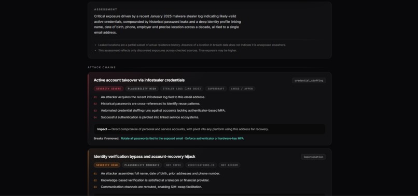Image resolution: width=418 pixels, height=196 pixels.
Task: Click the STEALER LOGS (JAN 2025) tag
Action: click(x=182, y=89)
